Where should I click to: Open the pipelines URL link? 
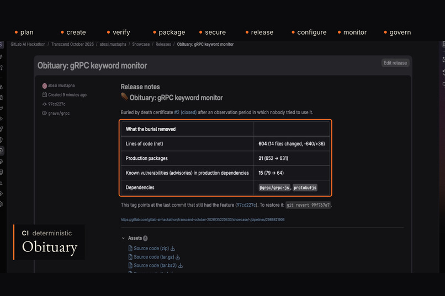(203, 219)
